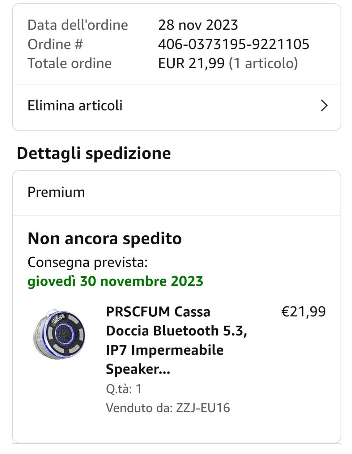Tap the Consegna prevista label
This screenshot has height=454, width=352.
88,262
